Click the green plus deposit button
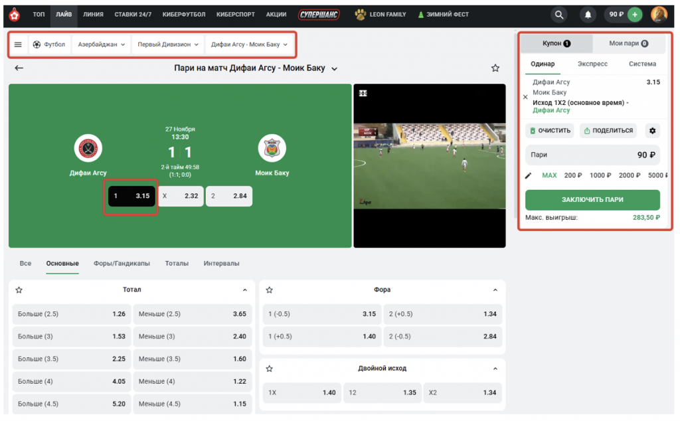Image resolution: width=680 pixels, height=421 pixels. (635, 15)
